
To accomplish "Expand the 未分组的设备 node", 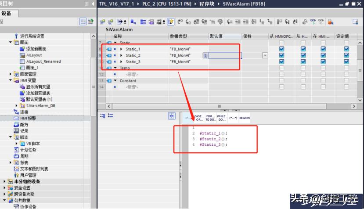I will 4,181.
